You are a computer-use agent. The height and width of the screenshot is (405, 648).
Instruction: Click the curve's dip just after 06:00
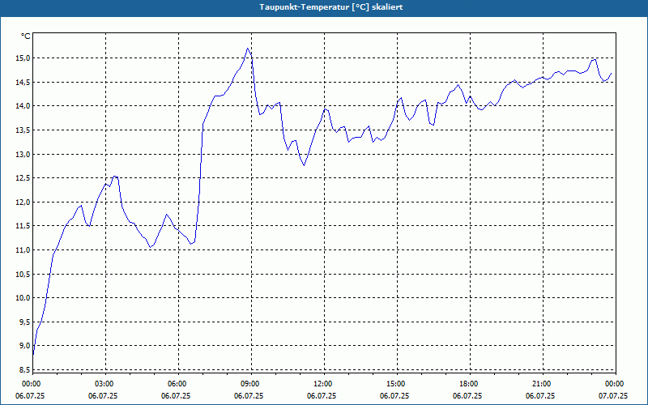click(x=191, y=244)
